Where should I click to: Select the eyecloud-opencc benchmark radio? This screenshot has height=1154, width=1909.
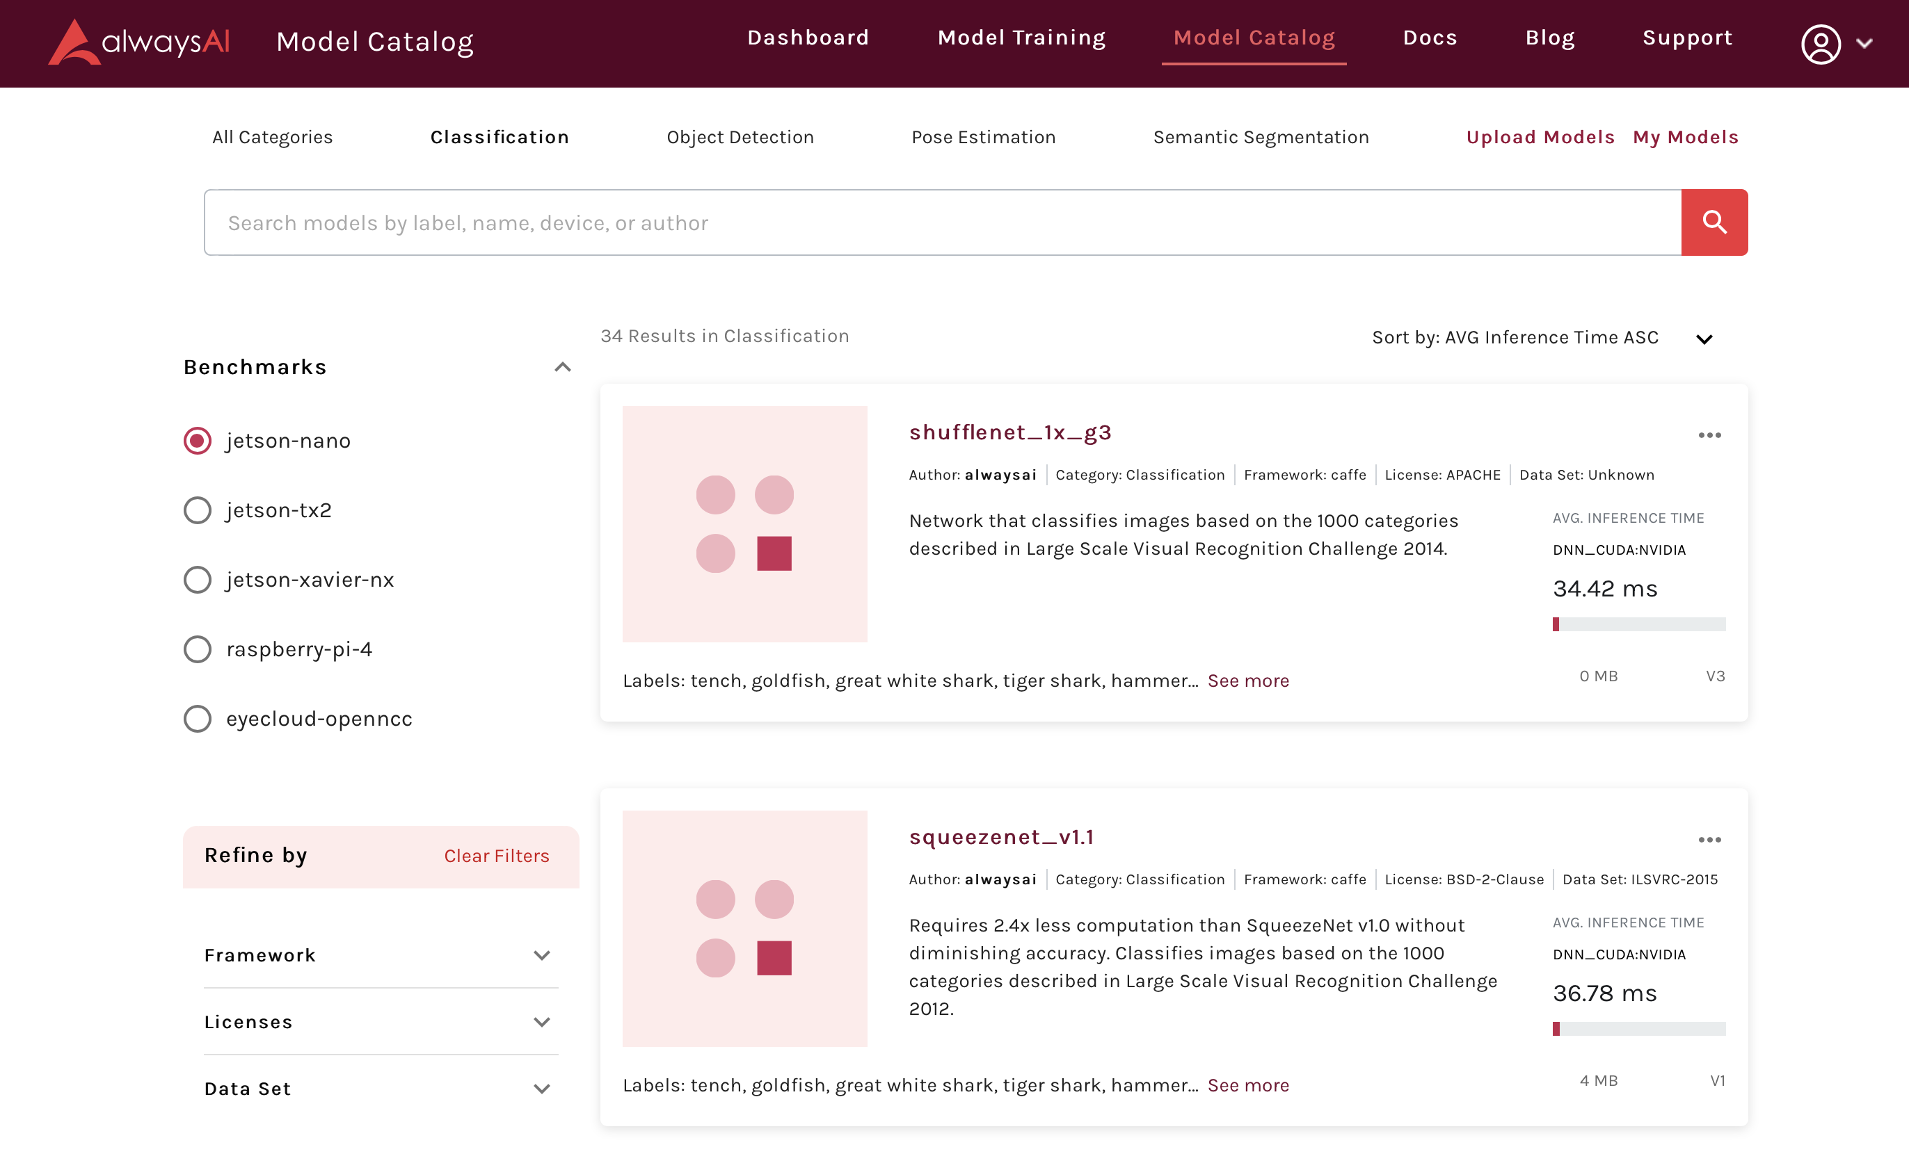pos(198,718)
